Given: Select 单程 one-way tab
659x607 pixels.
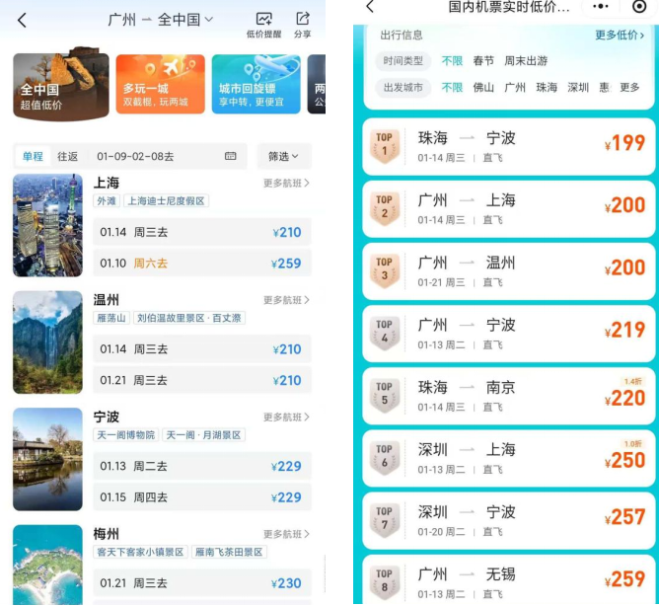Looking at the screenshot, I should (33, 156).
